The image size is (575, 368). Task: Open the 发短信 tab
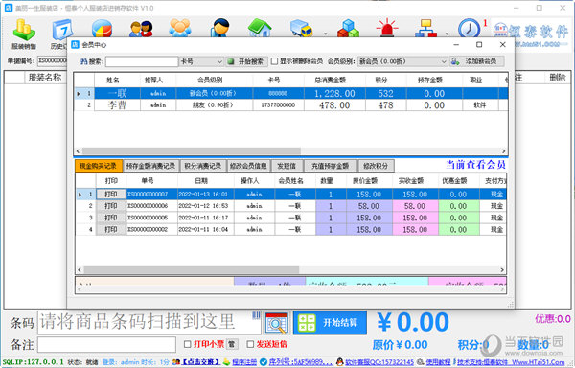[287, 166]
